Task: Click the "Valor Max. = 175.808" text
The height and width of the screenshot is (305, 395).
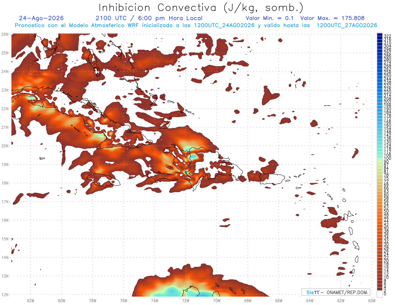Action: coord(332,18)
